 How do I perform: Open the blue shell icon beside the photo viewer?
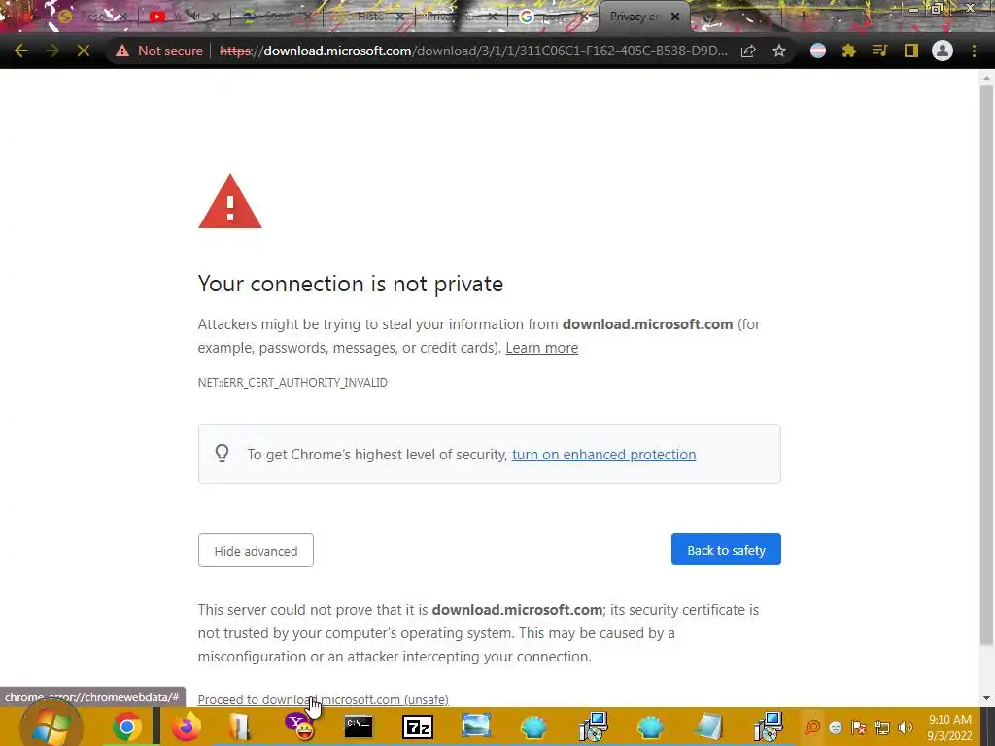(x=534, y=727)
